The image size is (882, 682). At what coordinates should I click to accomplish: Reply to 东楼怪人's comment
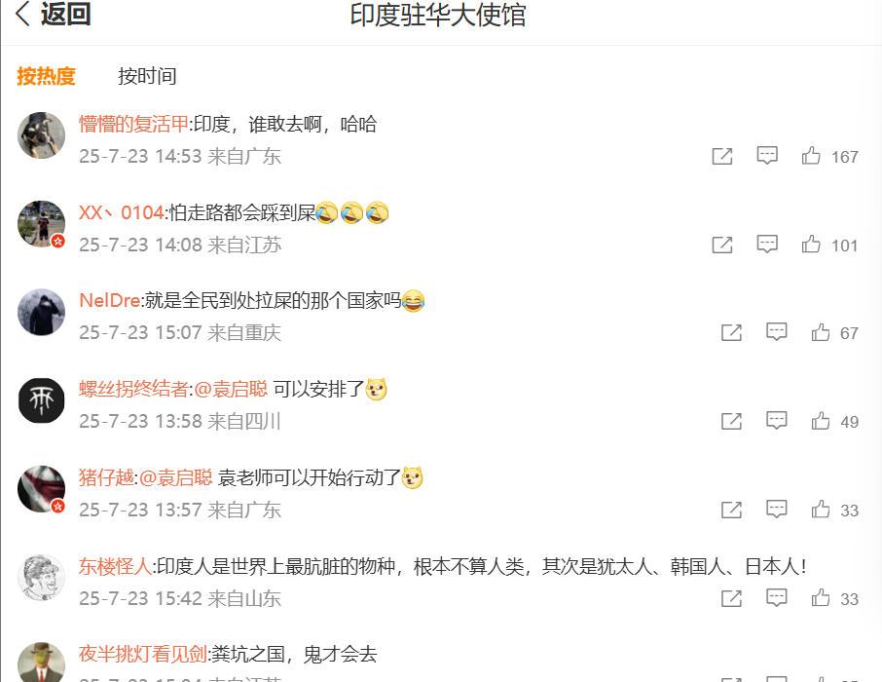tap(776, 597)
